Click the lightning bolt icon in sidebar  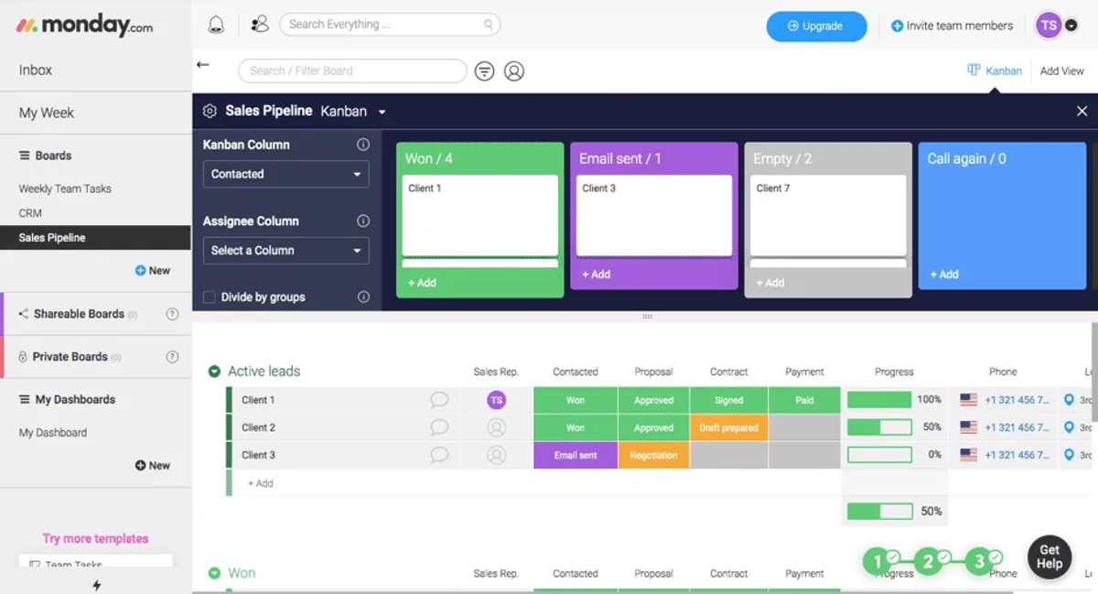click(x=96, y=585)
